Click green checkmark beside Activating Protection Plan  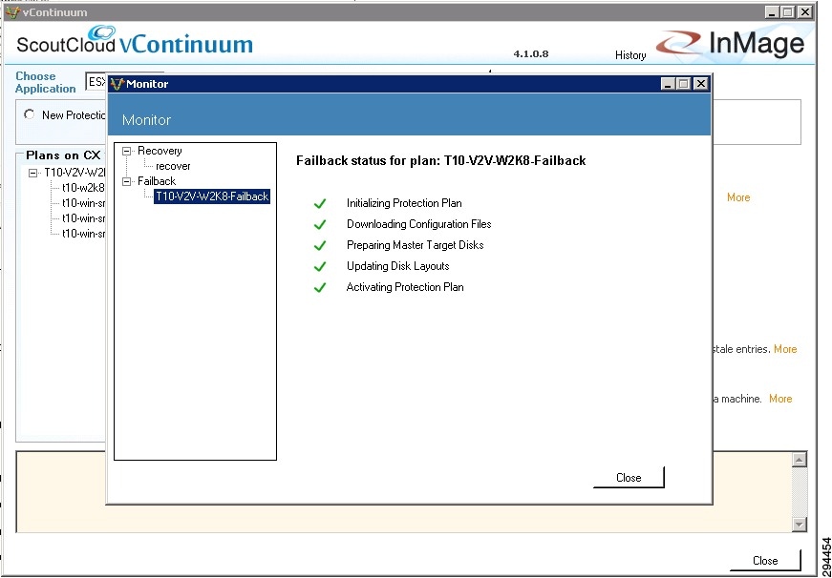pos(319,288)
